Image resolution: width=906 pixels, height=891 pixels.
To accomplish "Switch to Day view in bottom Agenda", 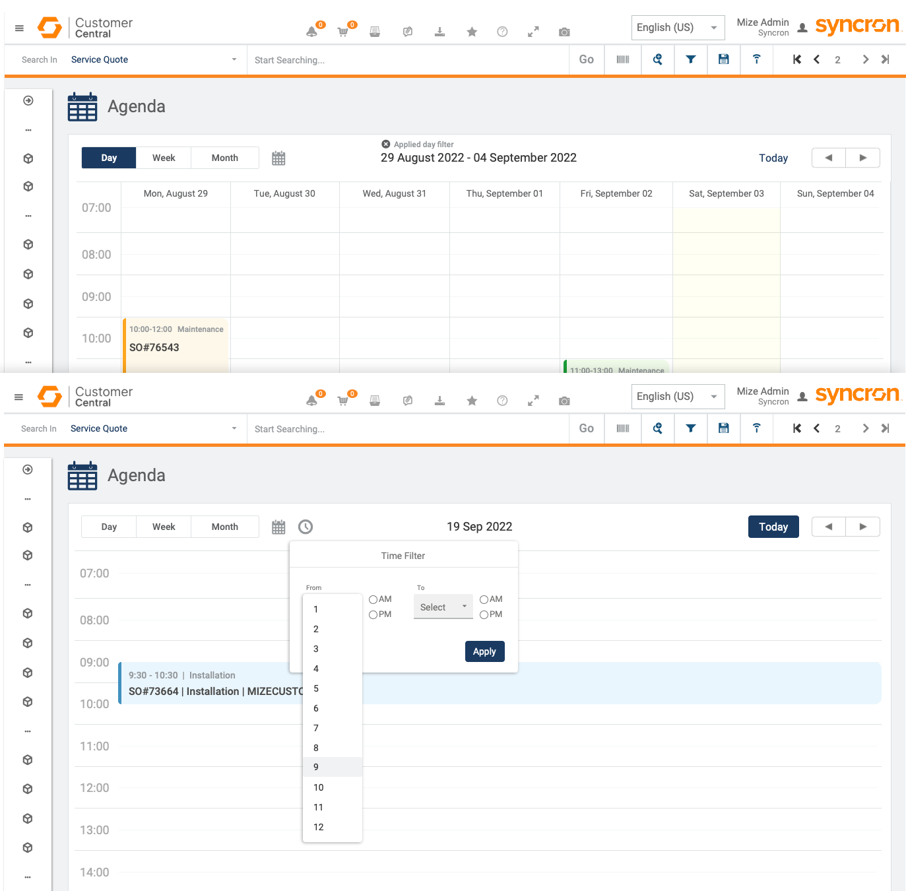I will [x=109, y=527].
